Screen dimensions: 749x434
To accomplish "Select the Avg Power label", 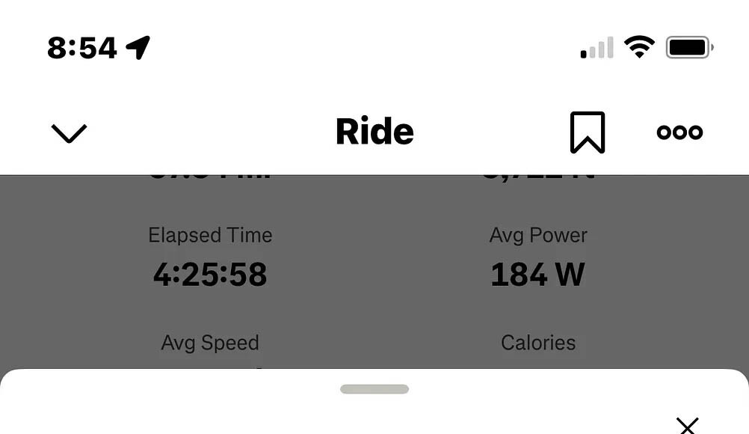I will pos(538,235).
